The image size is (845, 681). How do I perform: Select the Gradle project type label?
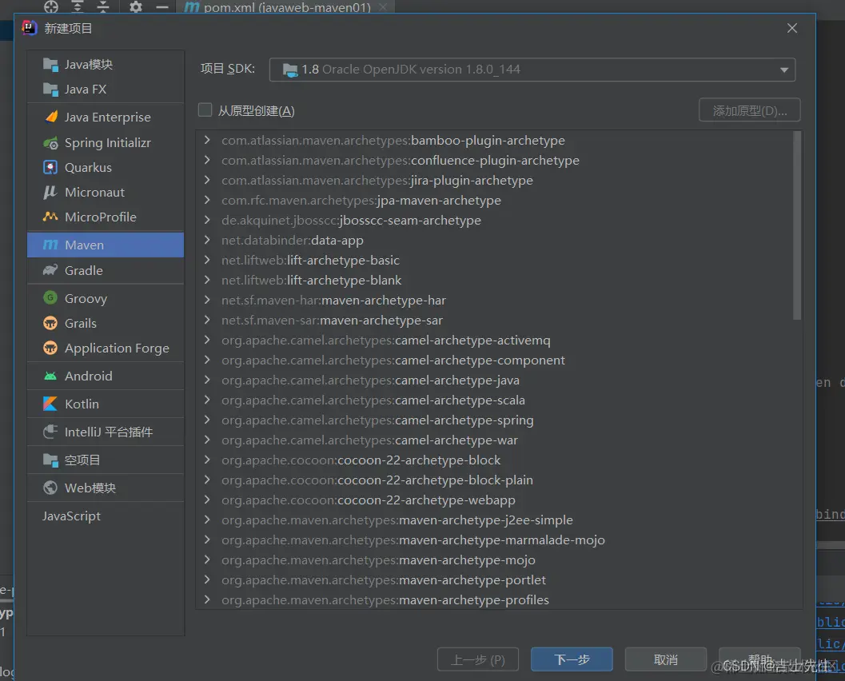[83, 270]
